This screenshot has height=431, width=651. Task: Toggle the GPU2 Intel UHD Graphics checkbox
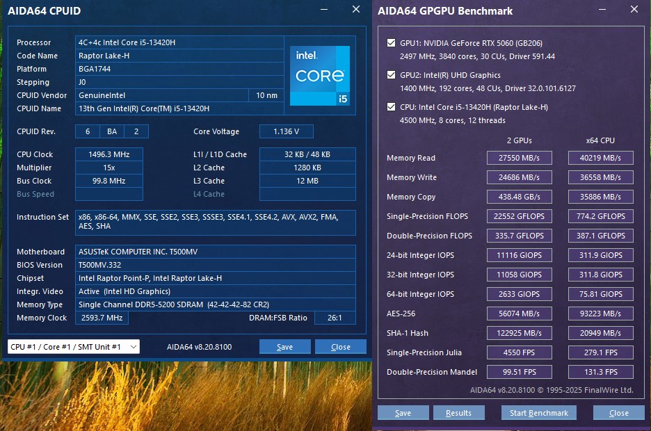[391, 75]
